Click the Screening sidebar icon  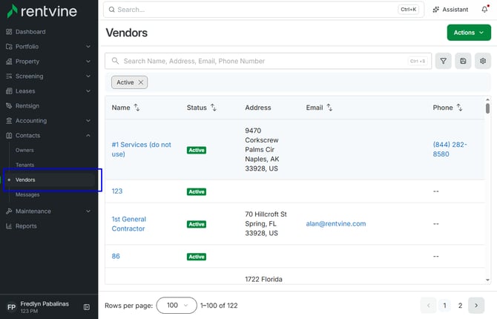[9, 76]
